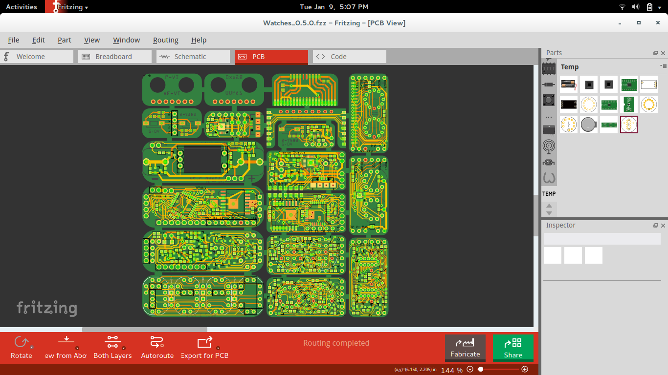Select black square part beside battery pack
668x375 pixels.
(589, 84)
